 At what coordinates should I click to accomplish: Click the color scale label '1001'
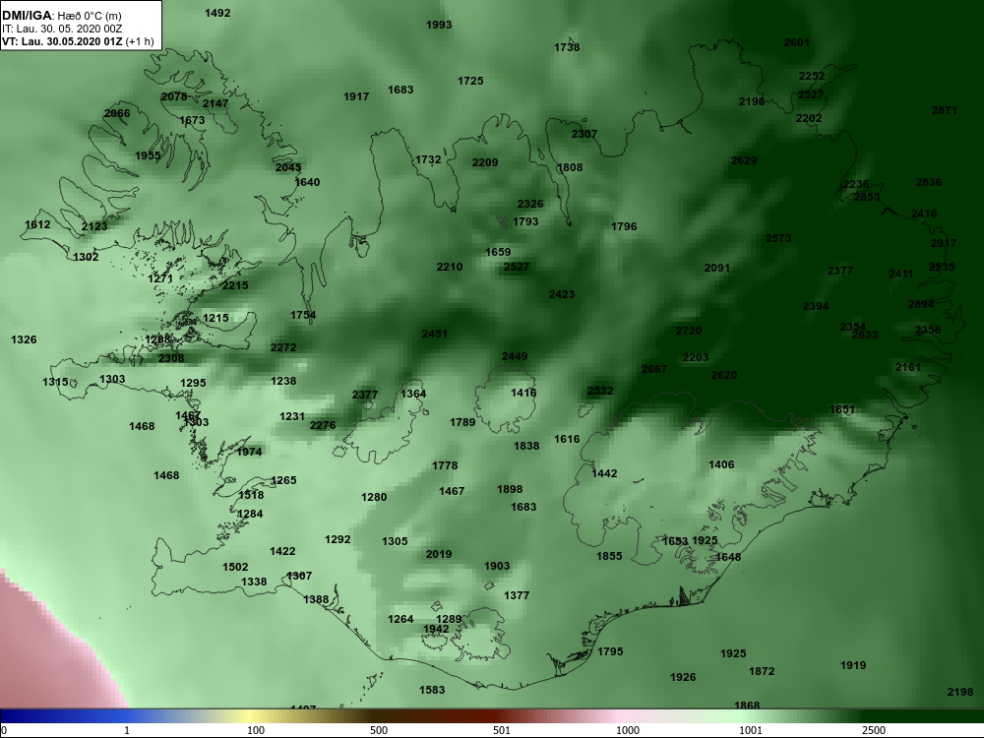[751, 730]
